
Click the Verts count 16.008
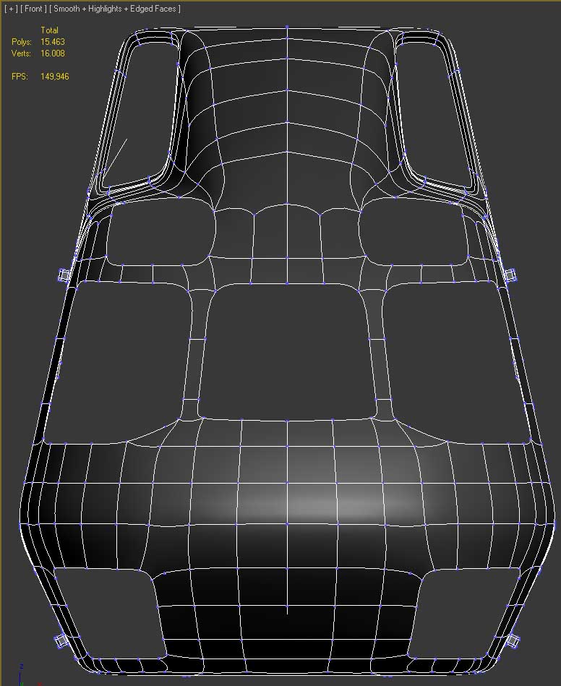point(53,53)
